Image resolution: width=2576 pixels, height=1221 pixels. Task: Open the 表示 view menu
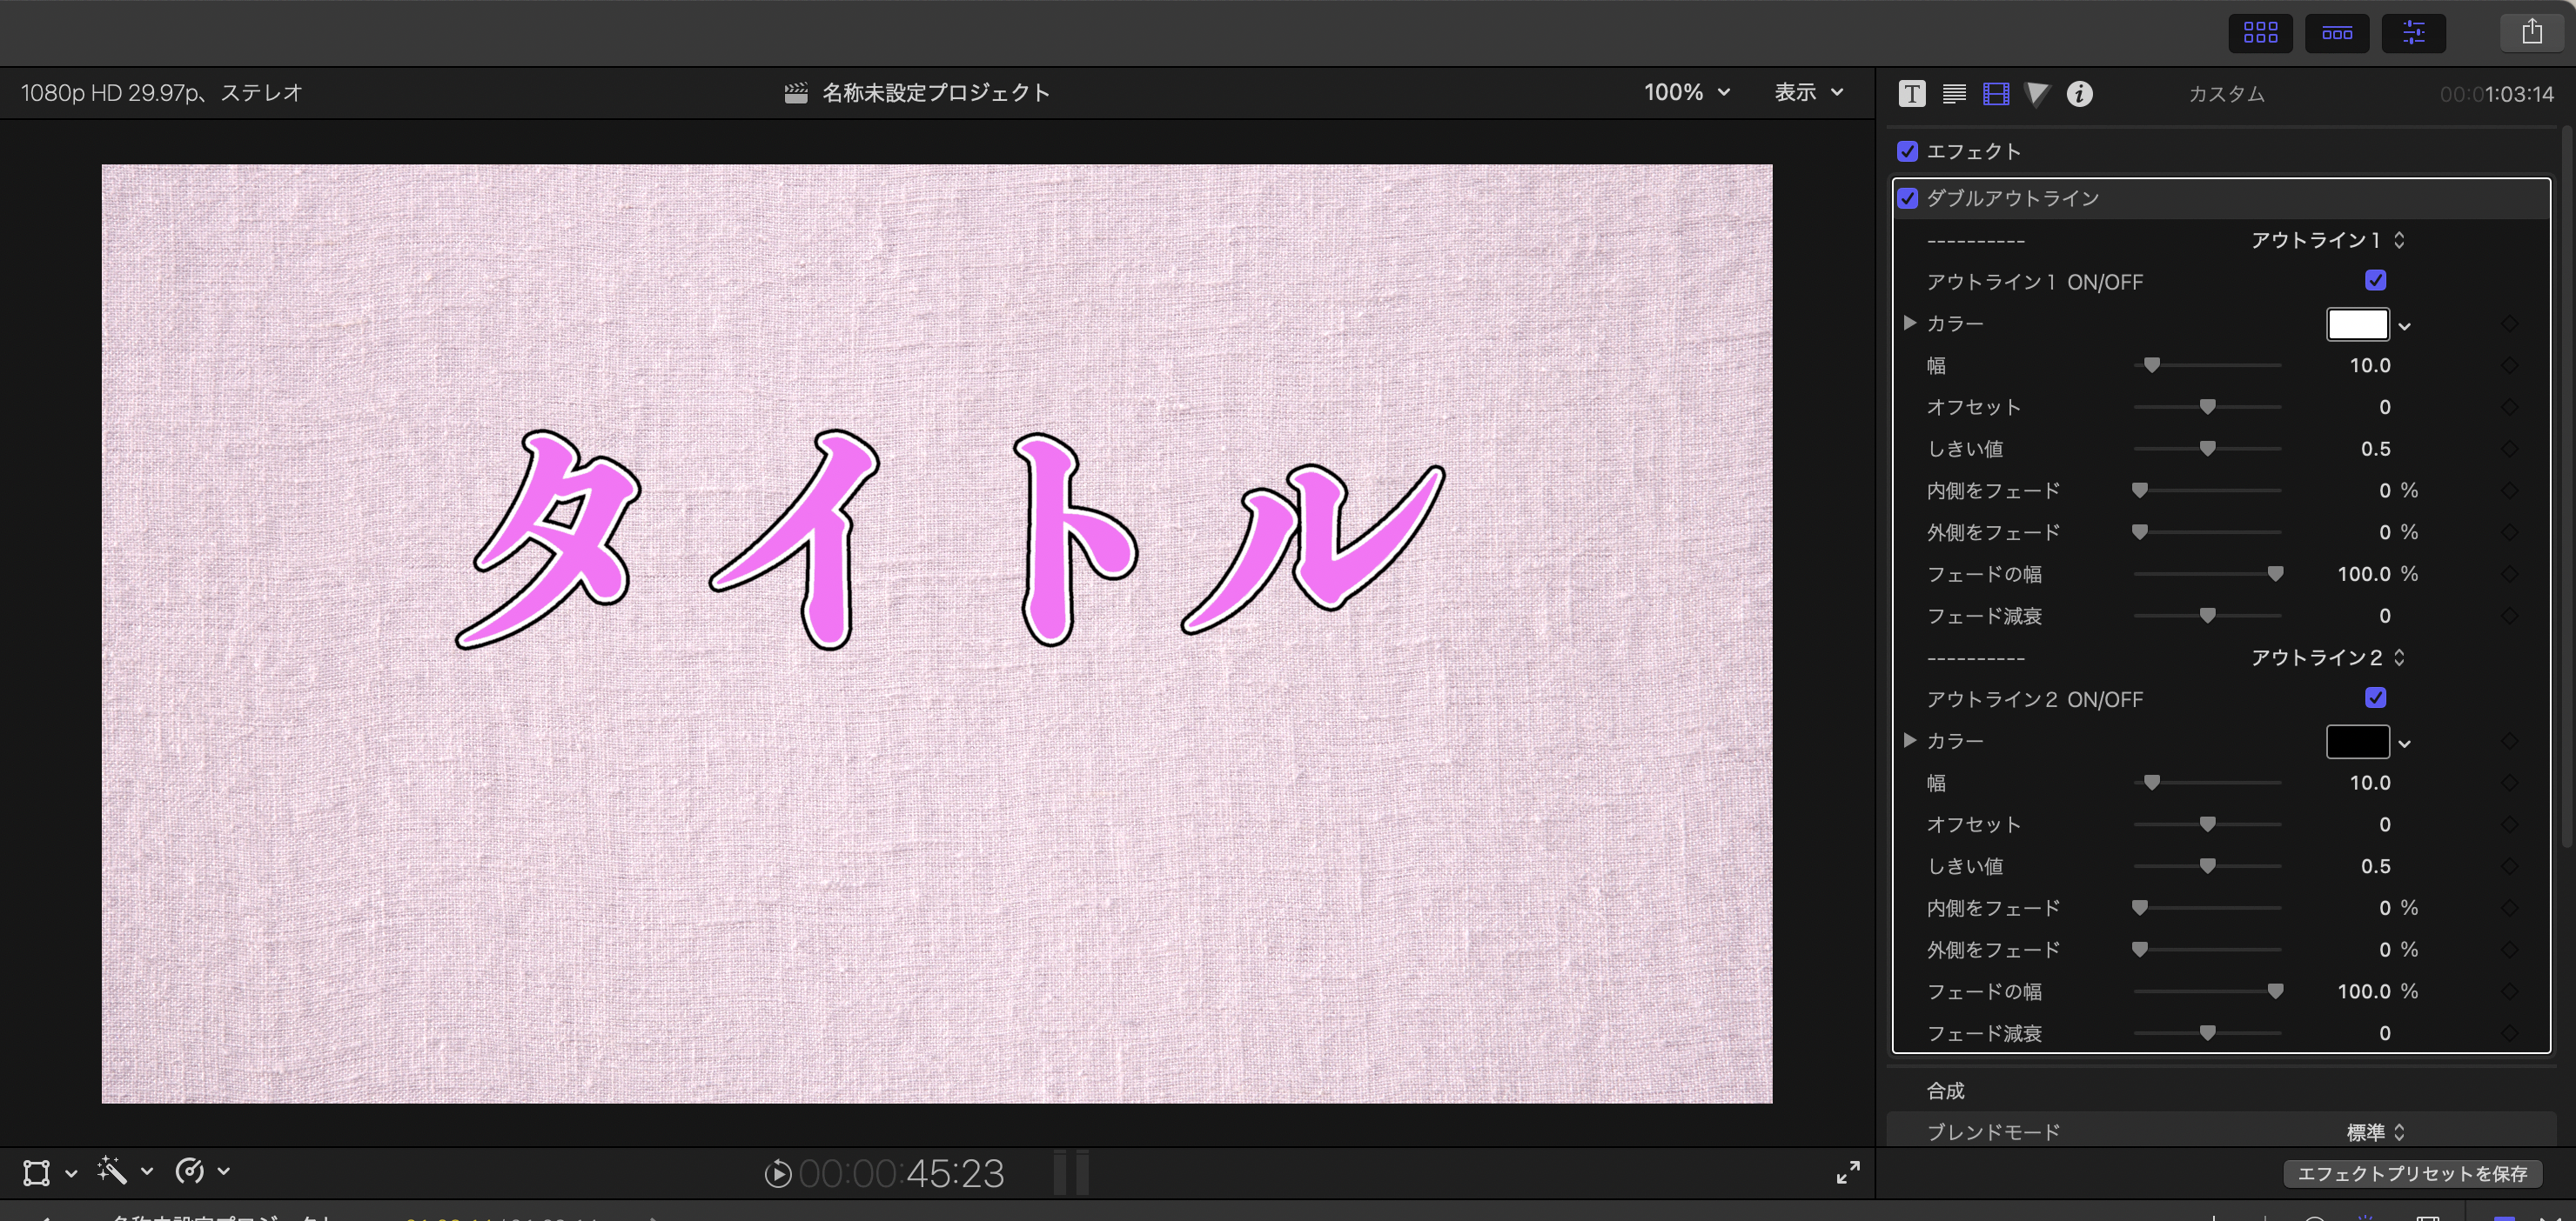pos(1807,93)
